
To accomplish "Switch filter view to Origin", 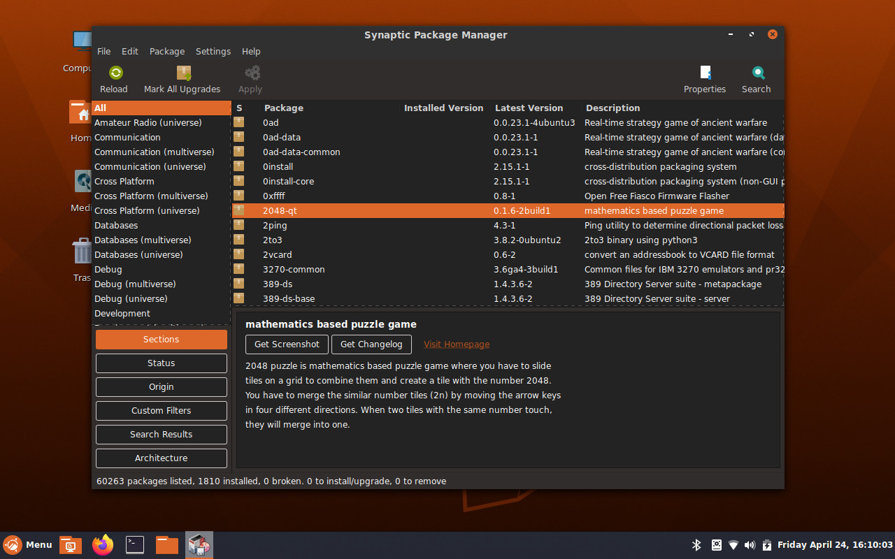I will pos(162,387).
